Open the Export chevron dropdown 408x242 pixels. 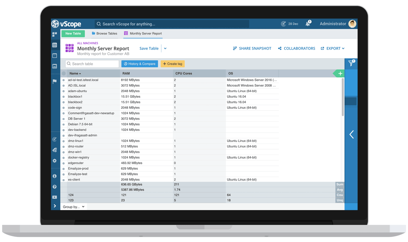point(343,49)
